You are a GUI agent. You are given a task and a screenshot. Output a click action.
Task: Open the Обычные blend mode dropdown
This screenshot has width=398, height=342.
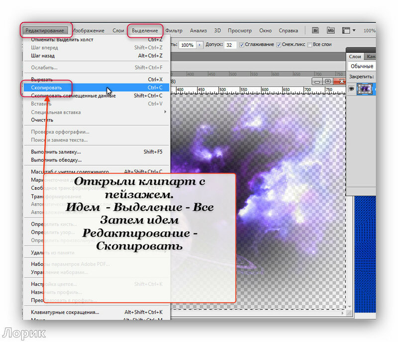362,66
